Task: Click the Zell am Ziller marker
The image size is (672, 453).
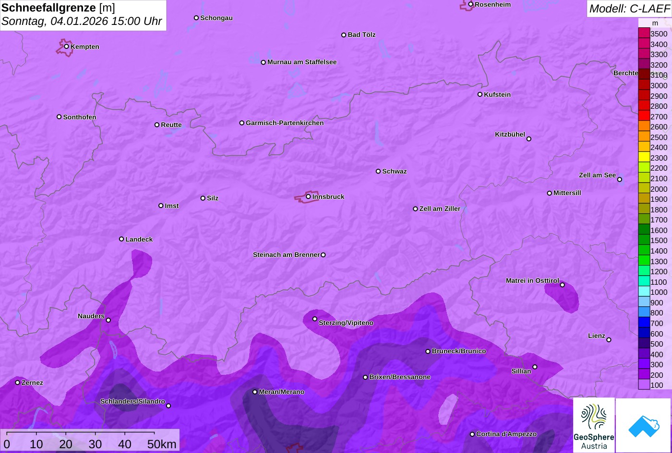Action: tap(416, 209)
